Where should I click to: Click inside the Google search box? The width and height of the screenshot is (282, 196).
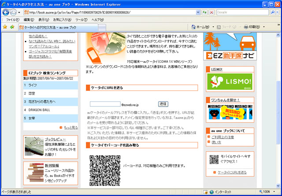coord(242,12)
